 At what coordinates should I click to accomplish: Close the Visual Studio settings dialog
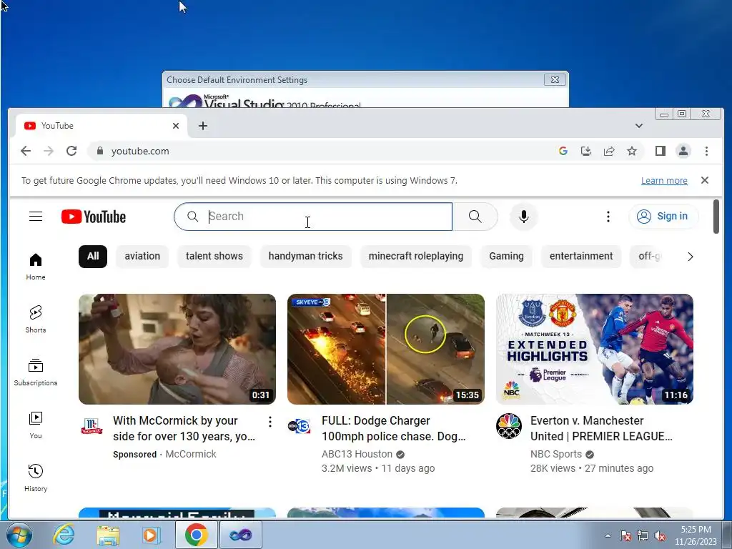555,80
